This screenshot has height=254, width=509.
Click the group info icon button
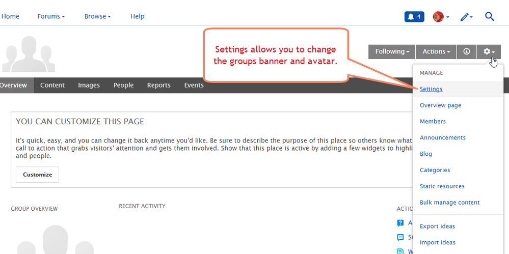(466, 51)
